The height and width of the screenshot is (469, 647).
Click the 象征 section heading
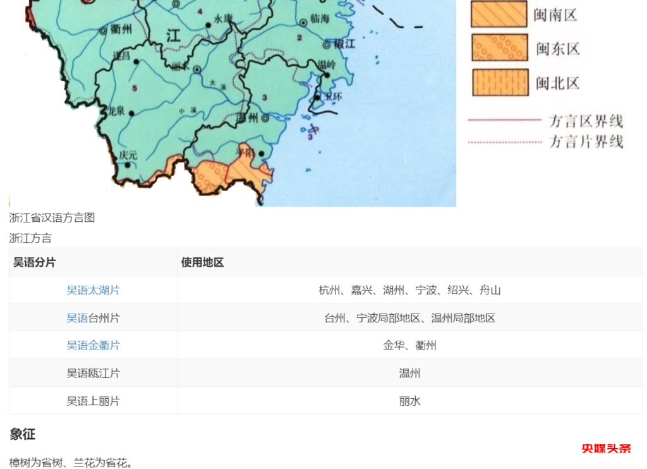[21, 435]
